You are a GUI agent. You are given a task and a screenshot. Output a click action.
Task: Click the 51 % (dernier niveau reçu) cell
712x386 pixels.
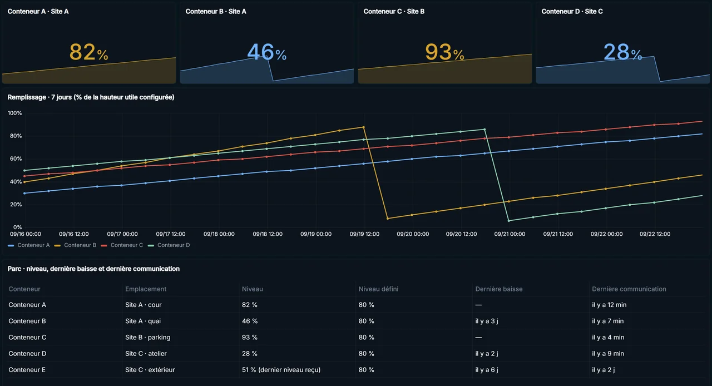coord(281,369)
